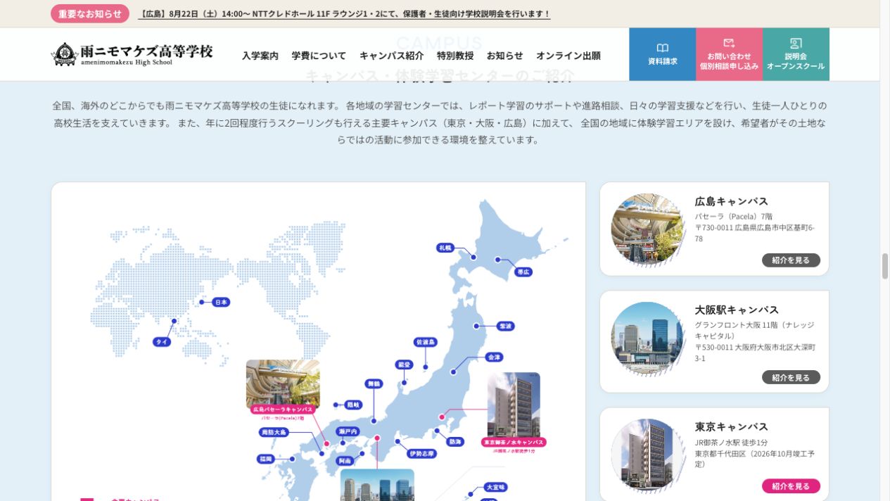The height and width of the screenshot is (501, 890).
Task: Select the 阿南 map marker label
Action: click(345, 461)
